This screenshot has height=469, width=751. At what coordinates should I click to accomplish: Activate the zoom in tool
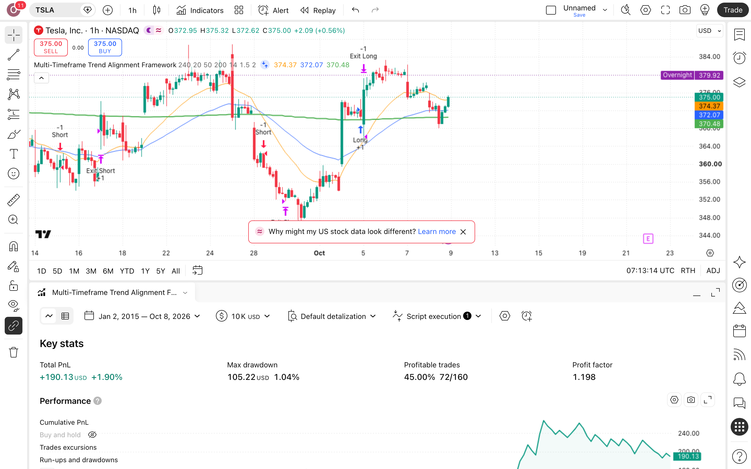[x=13, y=220]
